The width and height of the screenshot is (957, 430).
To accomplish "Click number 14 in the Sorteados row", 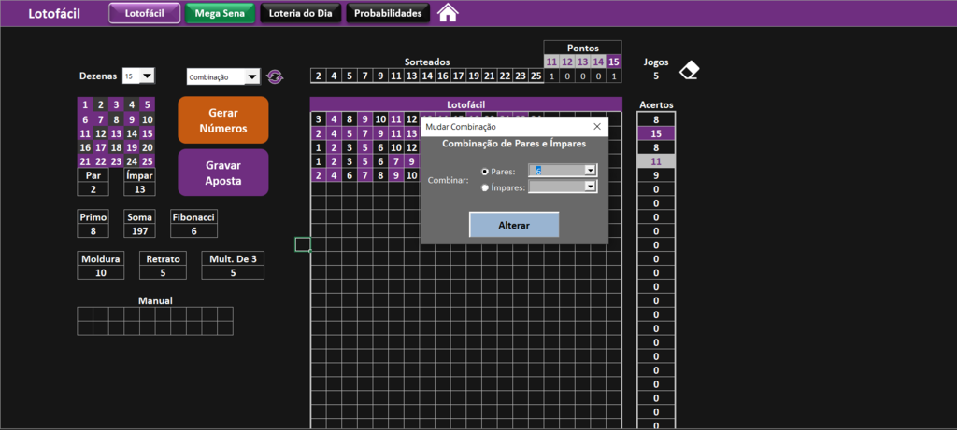I will [427, 76].
